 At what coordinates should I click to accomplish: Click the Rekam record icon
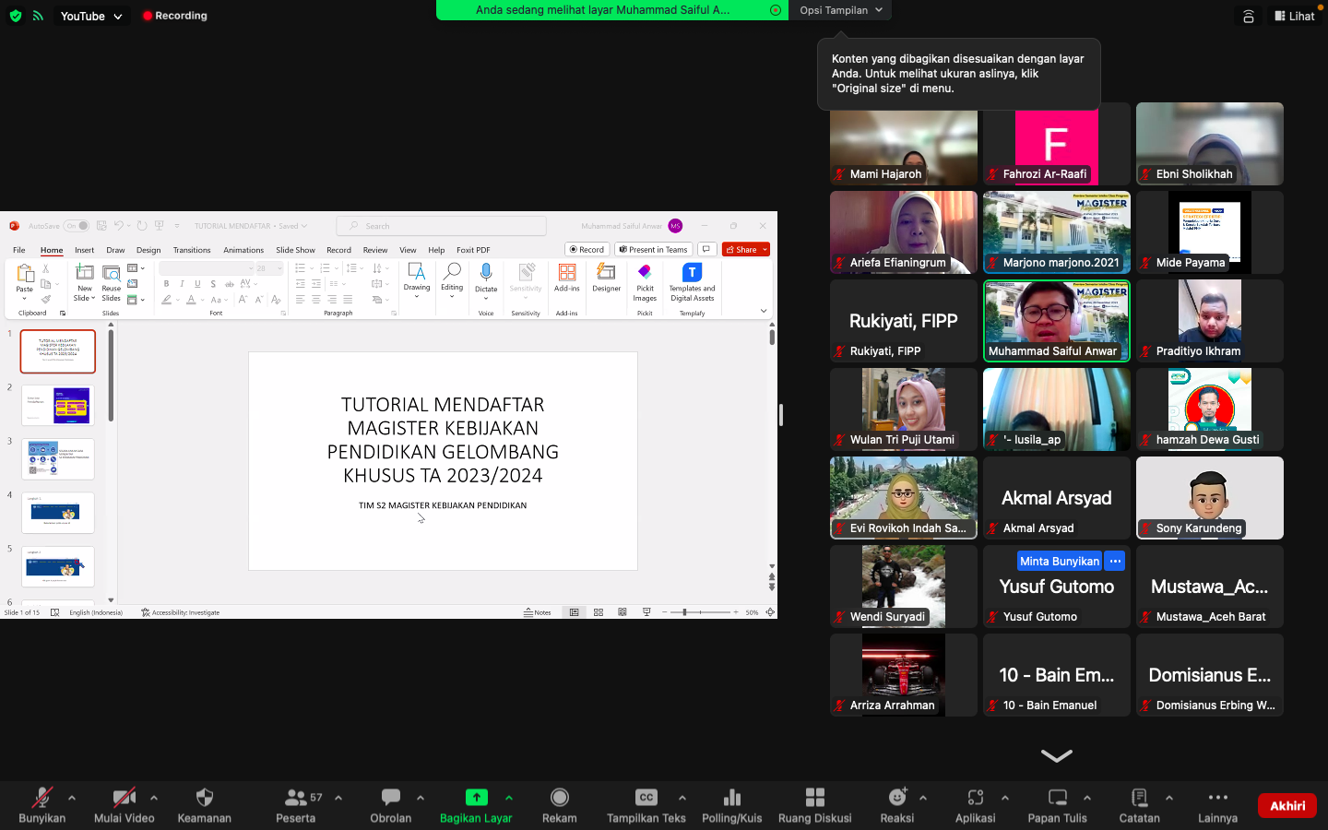(559, 798)
